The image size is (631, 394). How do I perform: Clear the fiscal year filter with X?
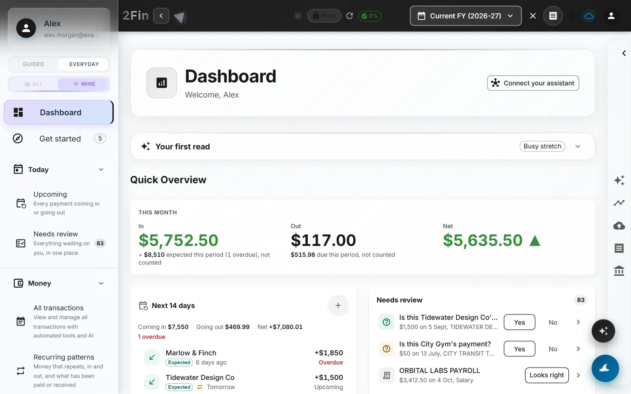click(x=533, y=16)
